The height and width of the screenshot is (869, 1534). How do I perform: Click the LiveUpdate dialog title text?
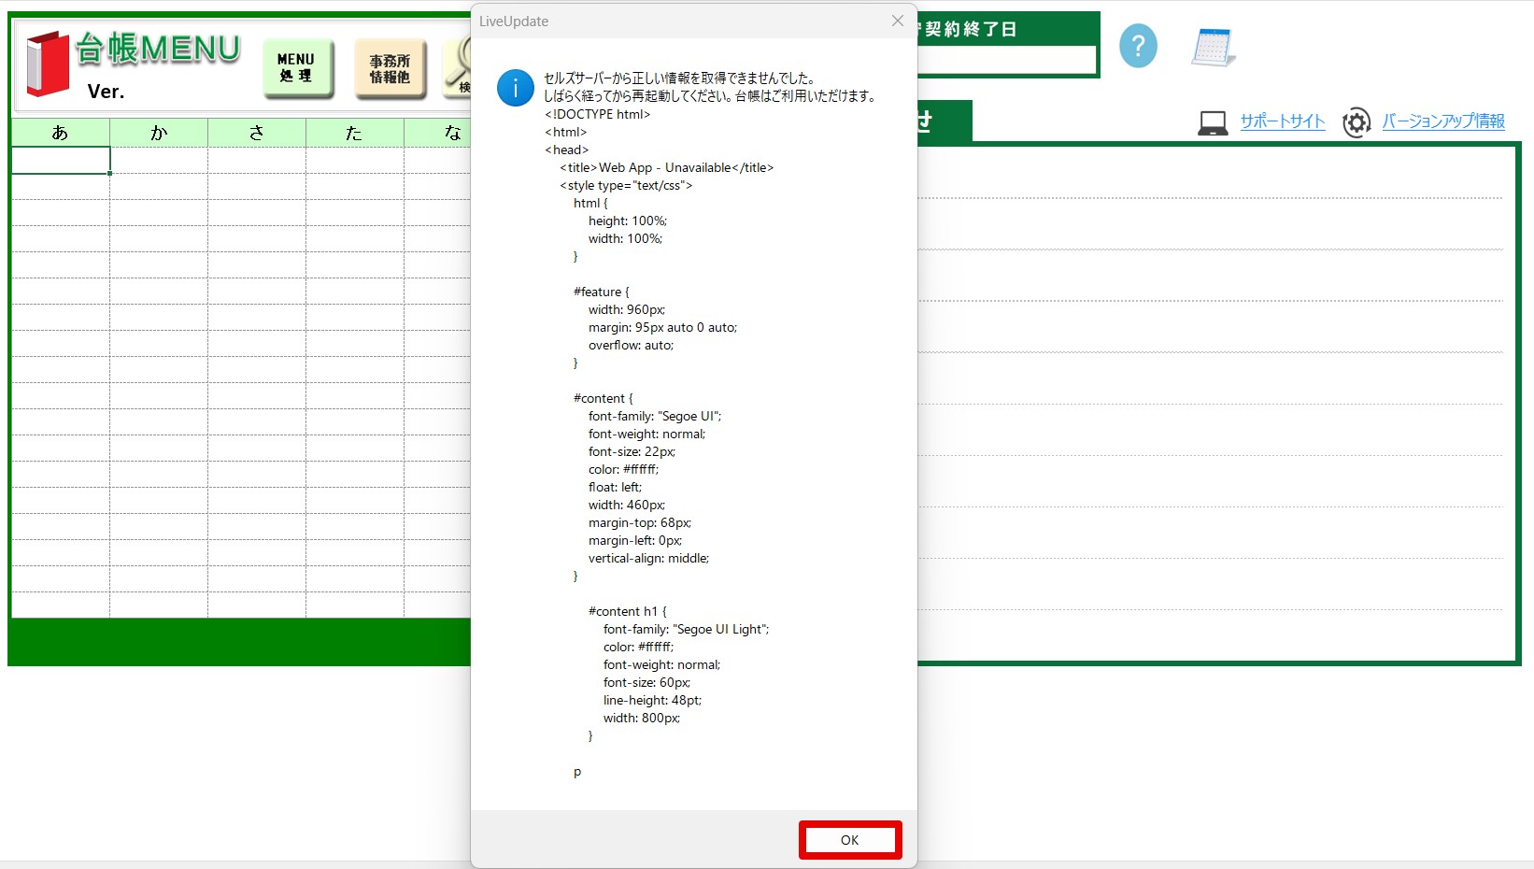pyautogui.click(x=514, y=21)
